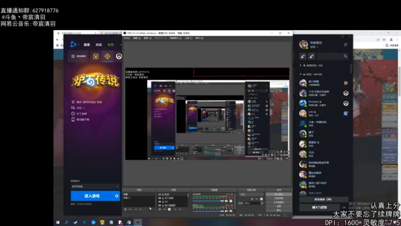The width and height of the screenshot is (401, 226).
Task: Open the 商城 tab in Battle.net
Action: (98, 45)
